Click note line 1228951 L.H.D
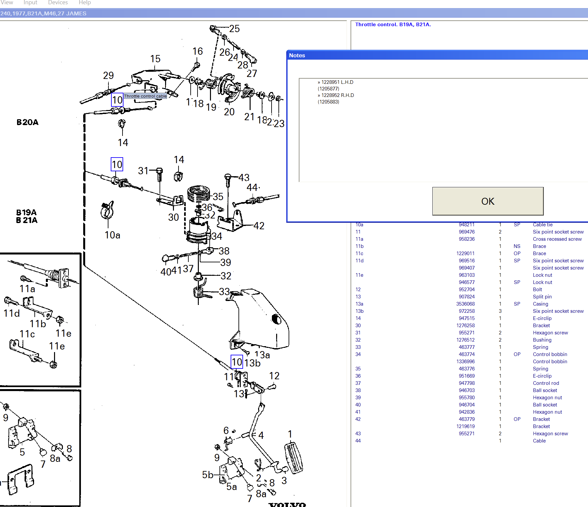 [x=335, y=82]
